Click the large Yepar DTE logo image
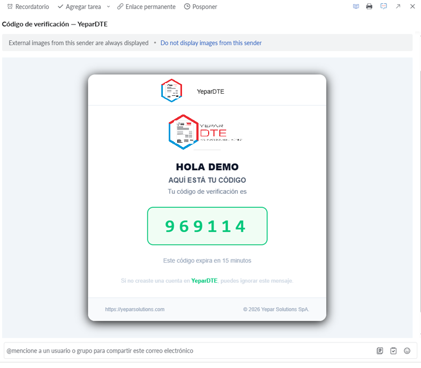 [x=205, y=132]
